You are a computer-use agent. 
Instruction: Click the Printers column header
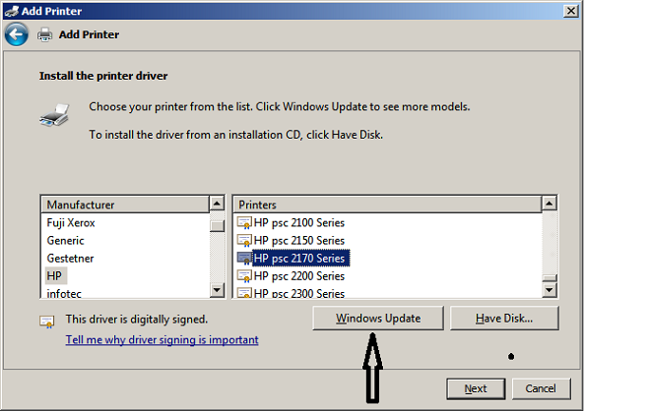pyautogui.click(x=388, y=205)
